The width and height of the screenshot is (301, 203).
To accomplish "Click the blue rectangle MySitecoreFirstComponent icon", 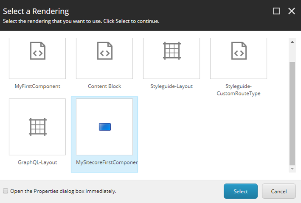I will pyautogui.click(x=105, y=127).
